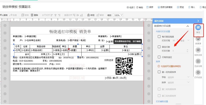Enable 固定行数 checkbox
The height and width of the screenshot is (105, 206).
[159, 47]
